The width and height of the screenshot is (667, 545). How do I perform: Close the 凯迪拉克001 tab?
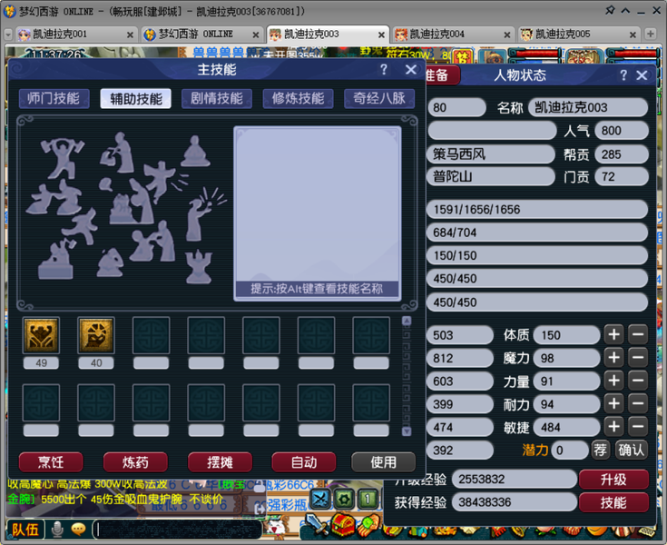tap(130, 35)
